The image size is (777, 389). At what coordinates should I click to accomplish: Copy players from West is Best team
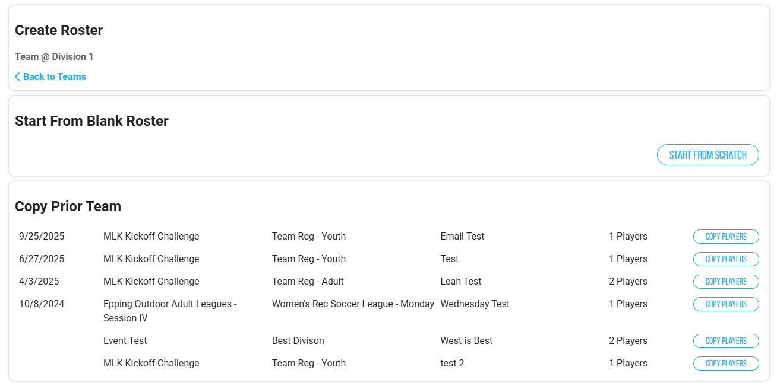click(x=725, y=341)
